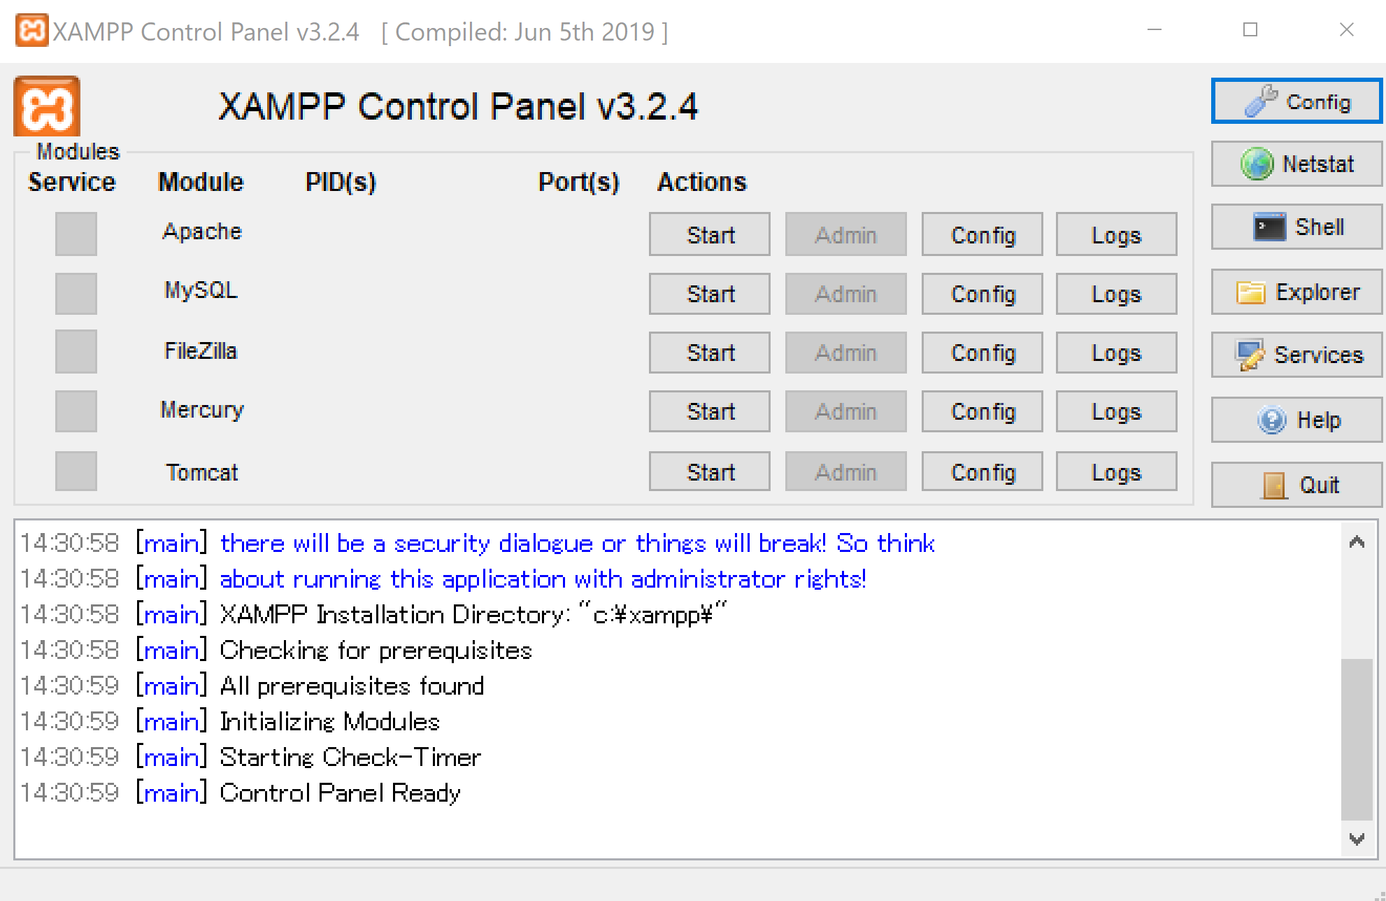Click the log scrollbar up arrow

pos(1357,542)
